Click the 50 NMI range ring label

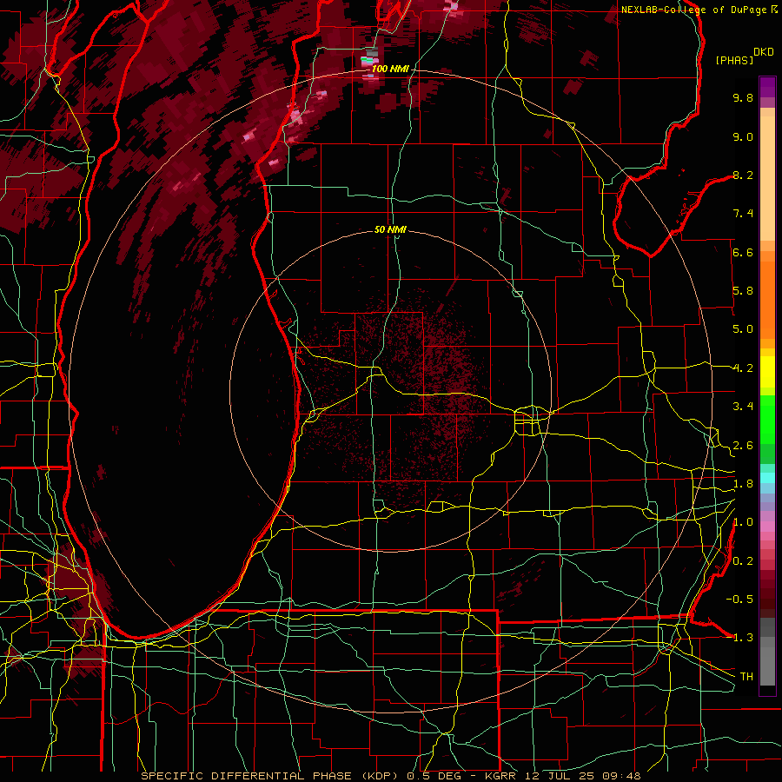pos(390,230)
